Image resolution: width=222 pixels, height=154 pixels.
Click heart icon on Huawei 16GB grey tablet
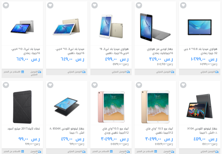[x=139, y=5]
